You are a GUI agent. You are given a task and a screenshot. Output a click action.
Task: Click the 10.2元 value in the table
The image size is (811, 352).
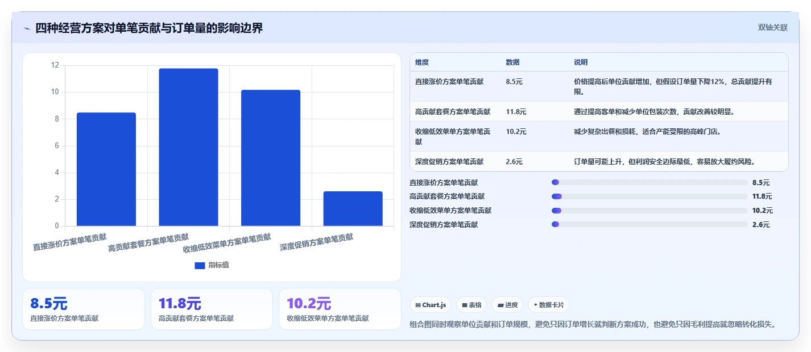[516, 132]
